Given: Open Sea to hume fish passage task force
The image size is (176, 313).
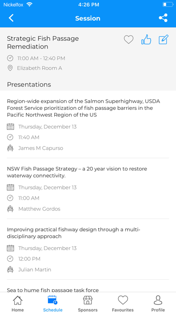Looking at the screenshot, I should (x=53, y=290).
